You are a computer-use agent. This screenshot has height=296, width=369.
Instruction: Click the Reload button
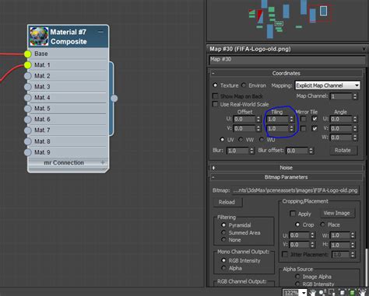[x=227, y=202]
